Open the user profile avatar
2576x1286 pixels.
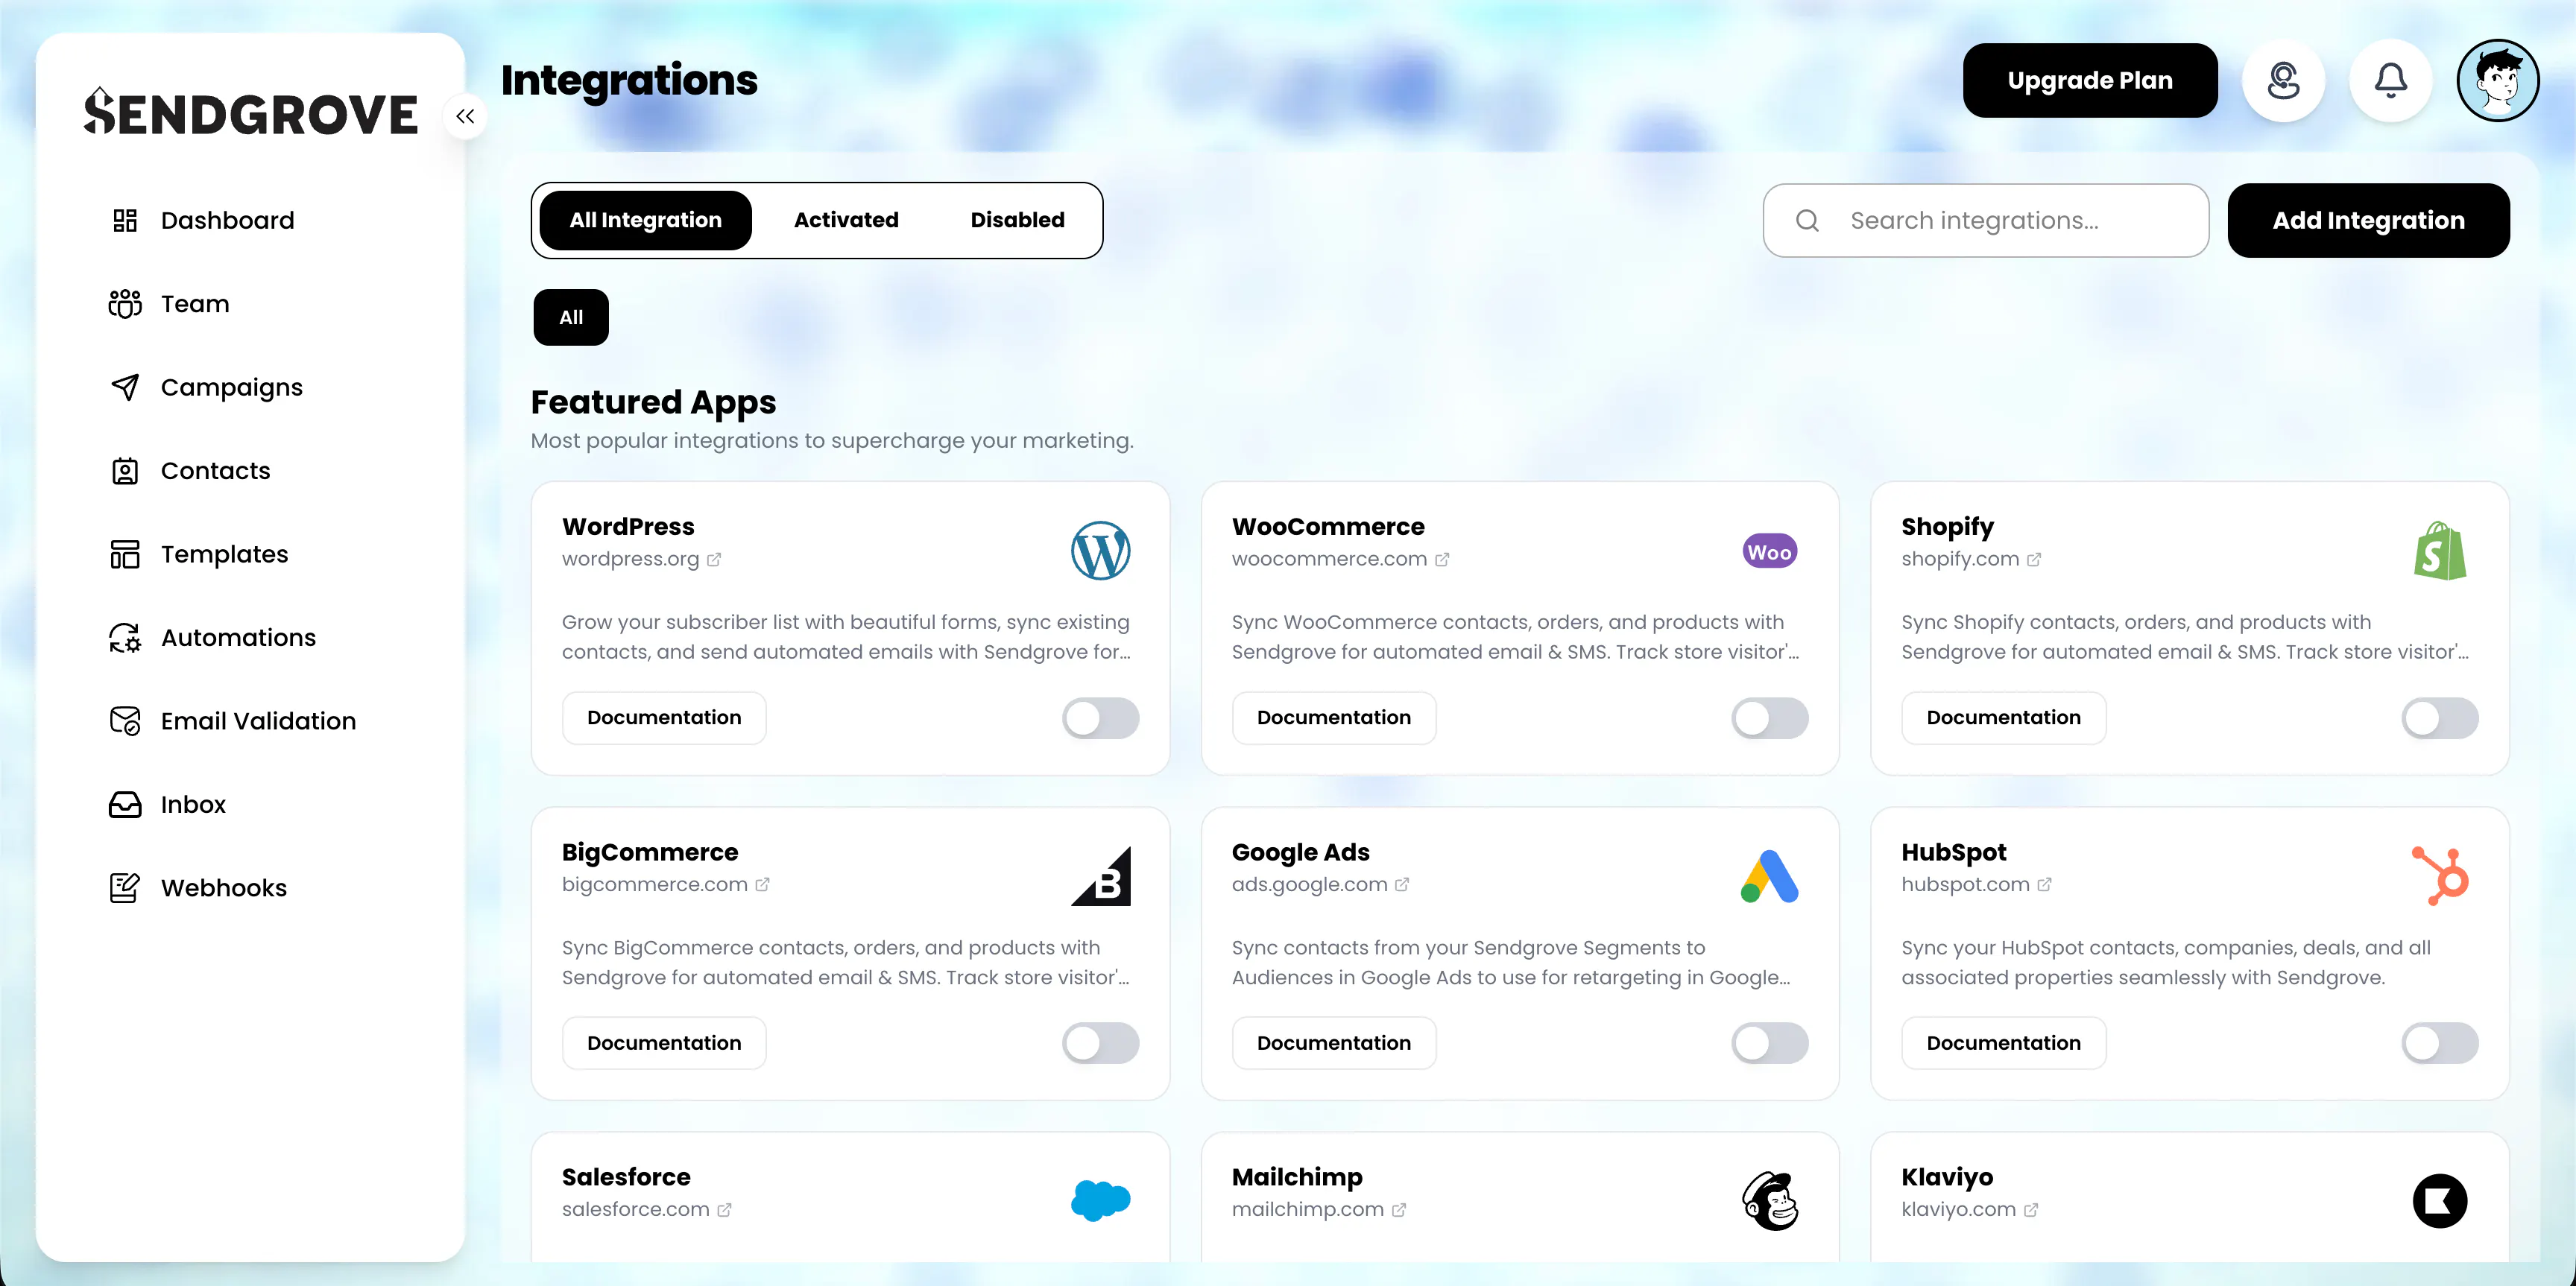click(2497, 80)
